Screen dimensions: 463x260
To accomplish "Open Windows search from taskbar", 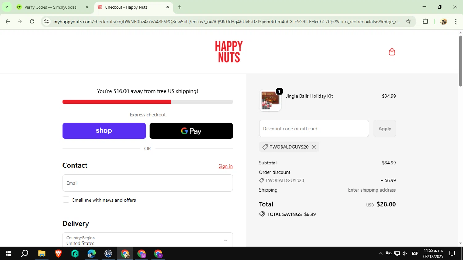I will [24, 254].
